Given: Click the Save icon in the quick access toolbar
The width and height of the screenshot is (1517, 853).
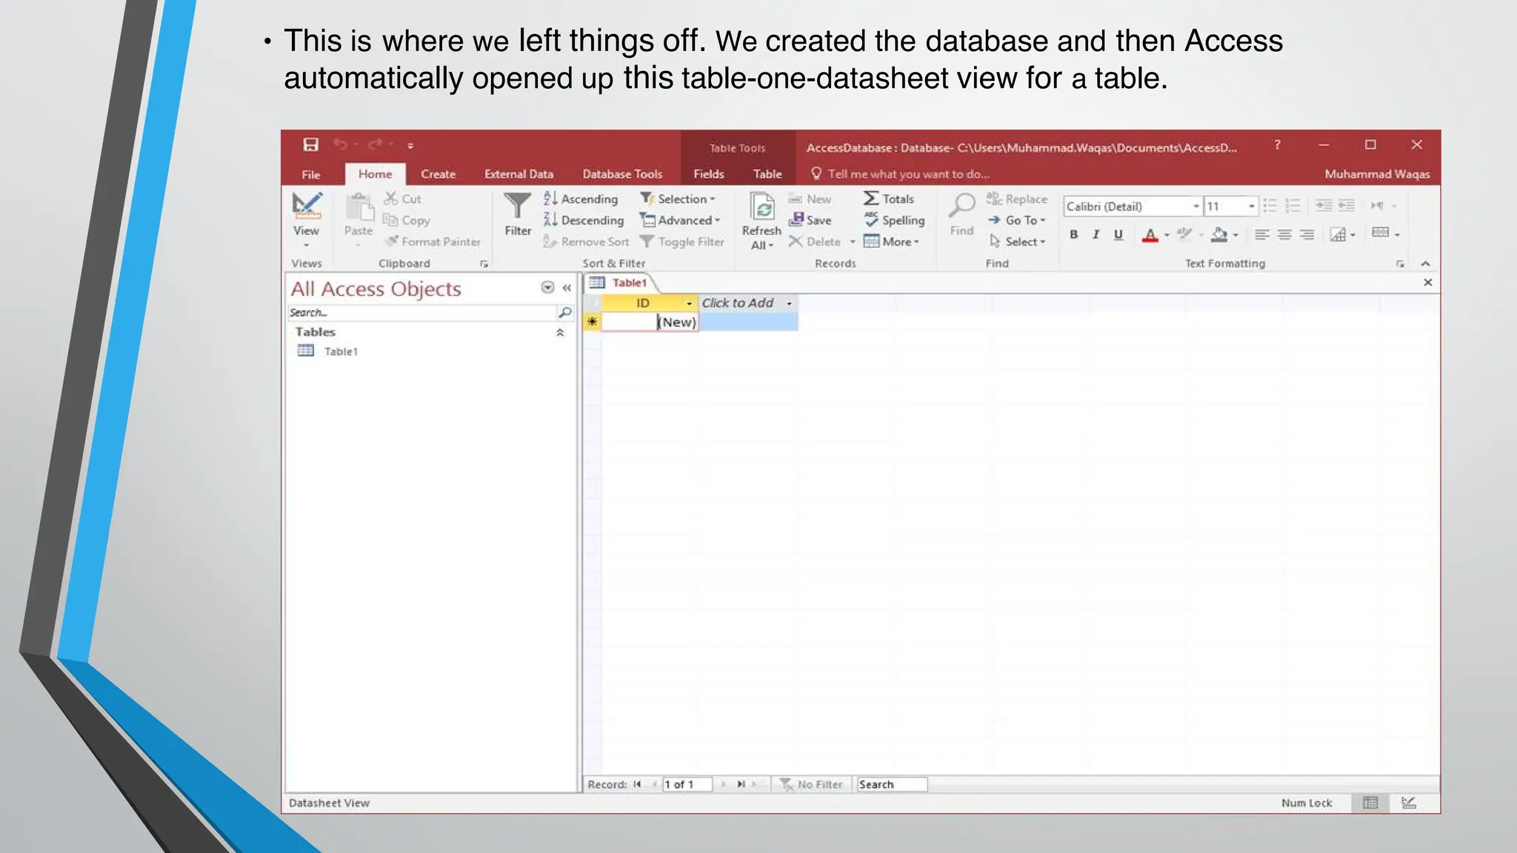Looking at the screenshot, I should pyautogui.click(x=311, y=144).
